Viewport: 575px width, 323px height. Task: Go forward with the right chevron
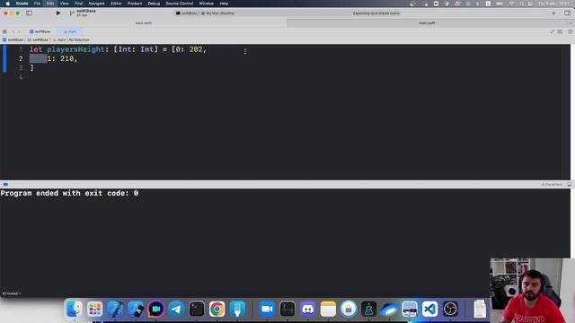[x=20, y=31]
